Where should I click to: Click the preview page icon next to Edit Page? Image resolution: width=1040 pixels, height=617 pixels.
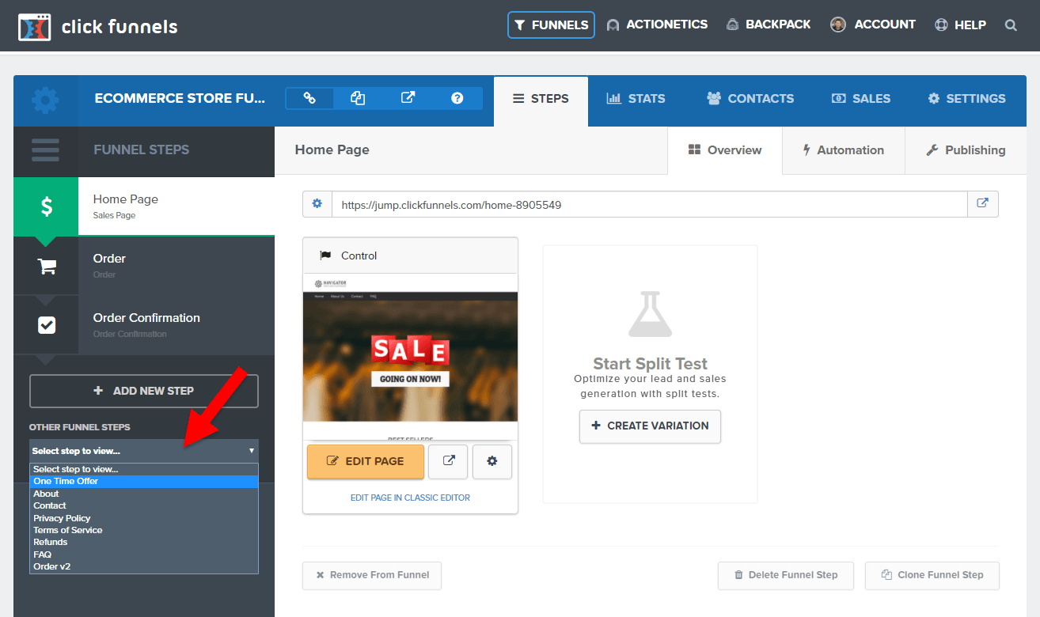tap(448, 461)
